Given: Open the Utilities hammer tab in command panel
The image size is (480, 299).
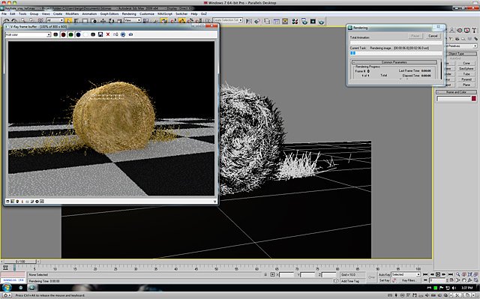Looking at the screenshot, I should tap(474, 30).
